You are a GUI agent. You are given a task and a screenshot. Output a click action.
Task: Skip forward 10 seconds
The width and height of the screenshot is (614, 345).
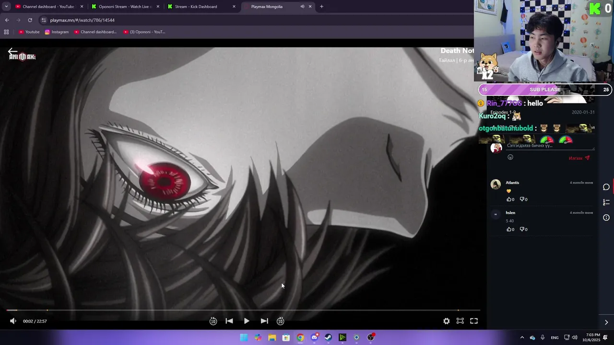tap(281, 321)
